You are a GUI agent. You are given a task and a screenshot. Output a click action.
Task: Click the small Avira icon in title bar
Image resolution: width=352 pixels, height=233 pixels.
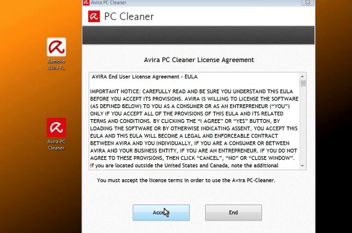point(86,3)
